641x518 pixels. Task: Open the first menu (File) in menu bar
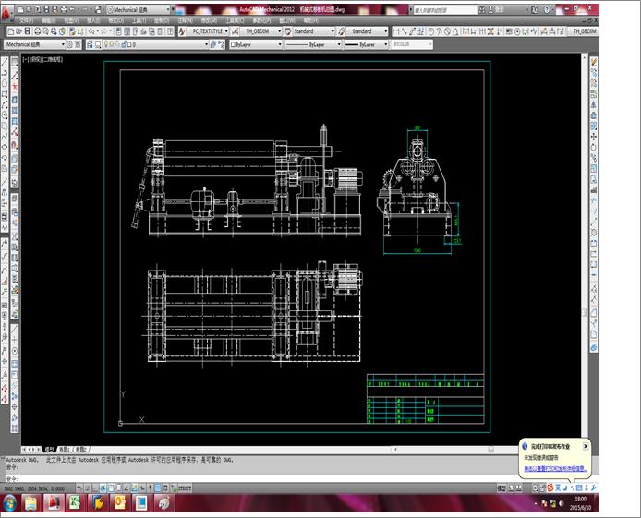[26, 20]
